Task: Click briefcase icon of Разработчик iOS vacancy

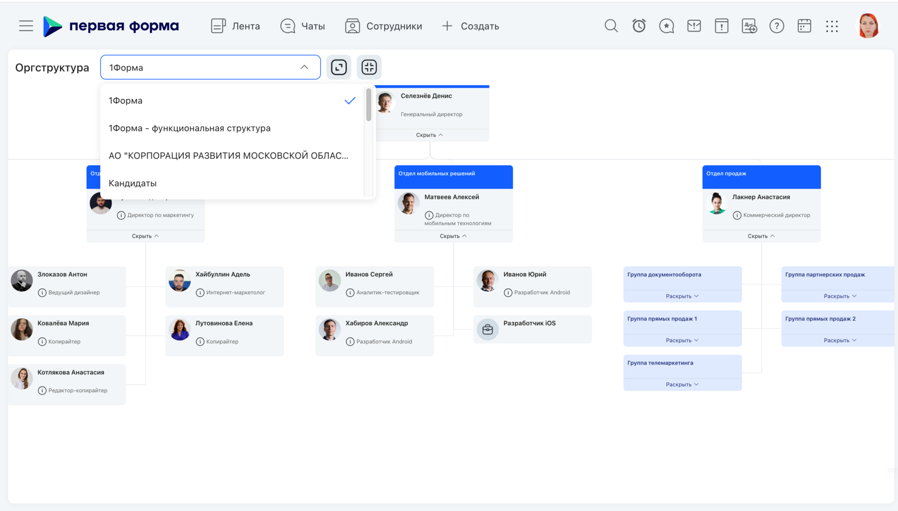Action: pos(487,330)
